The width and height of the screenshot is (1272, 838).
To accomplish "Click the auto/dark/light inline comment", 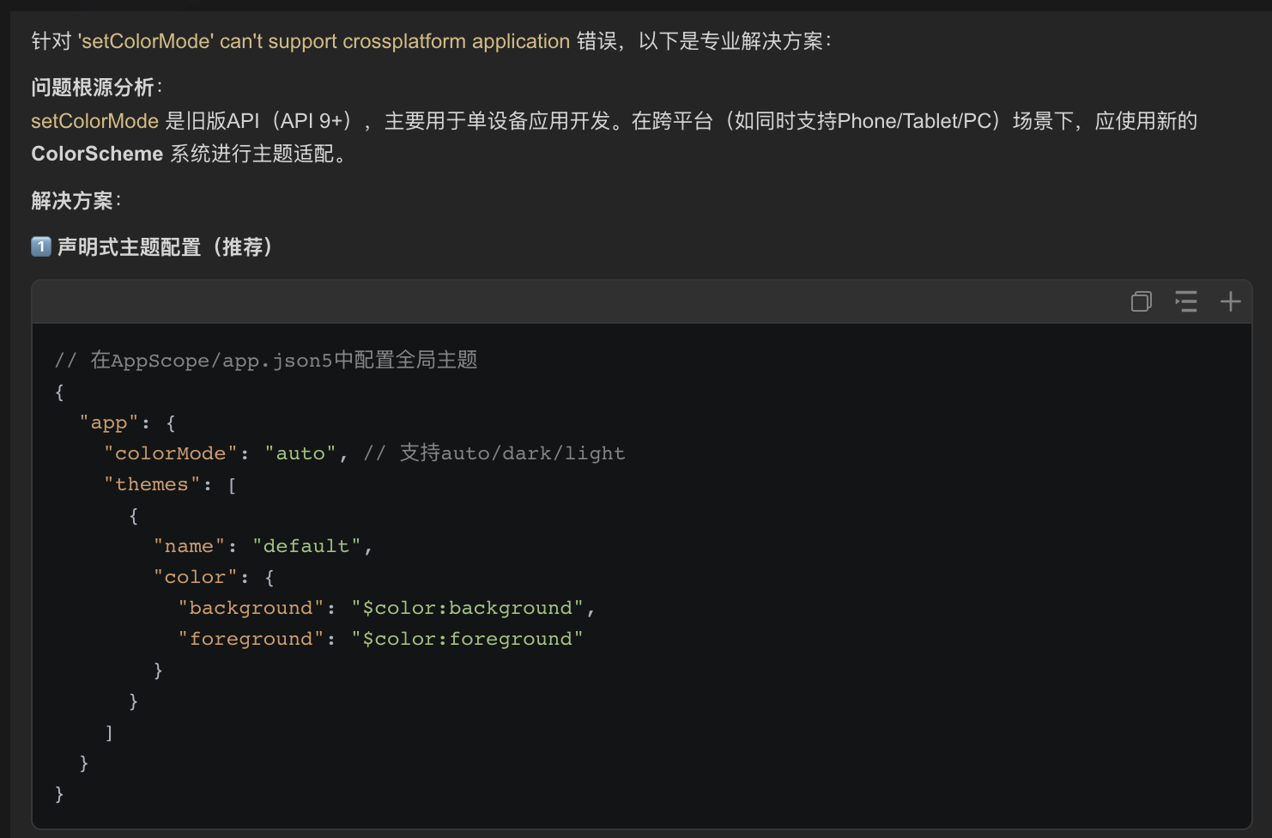I will click(494, 453).
